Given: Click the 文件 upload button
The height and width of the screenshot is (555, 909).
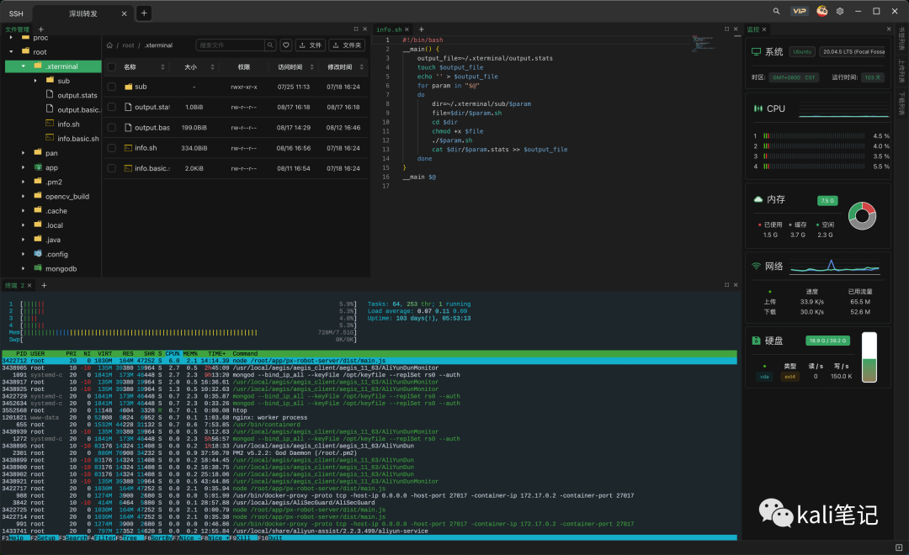Looking at the screenshot, I should click(311, 45).
